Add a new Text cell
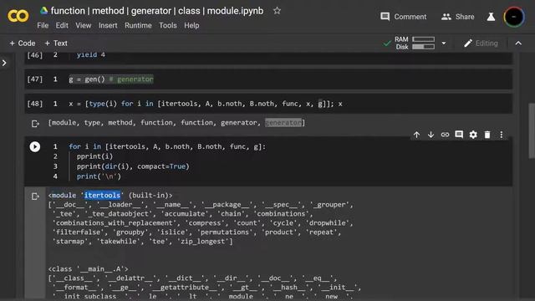 [56, 43]
